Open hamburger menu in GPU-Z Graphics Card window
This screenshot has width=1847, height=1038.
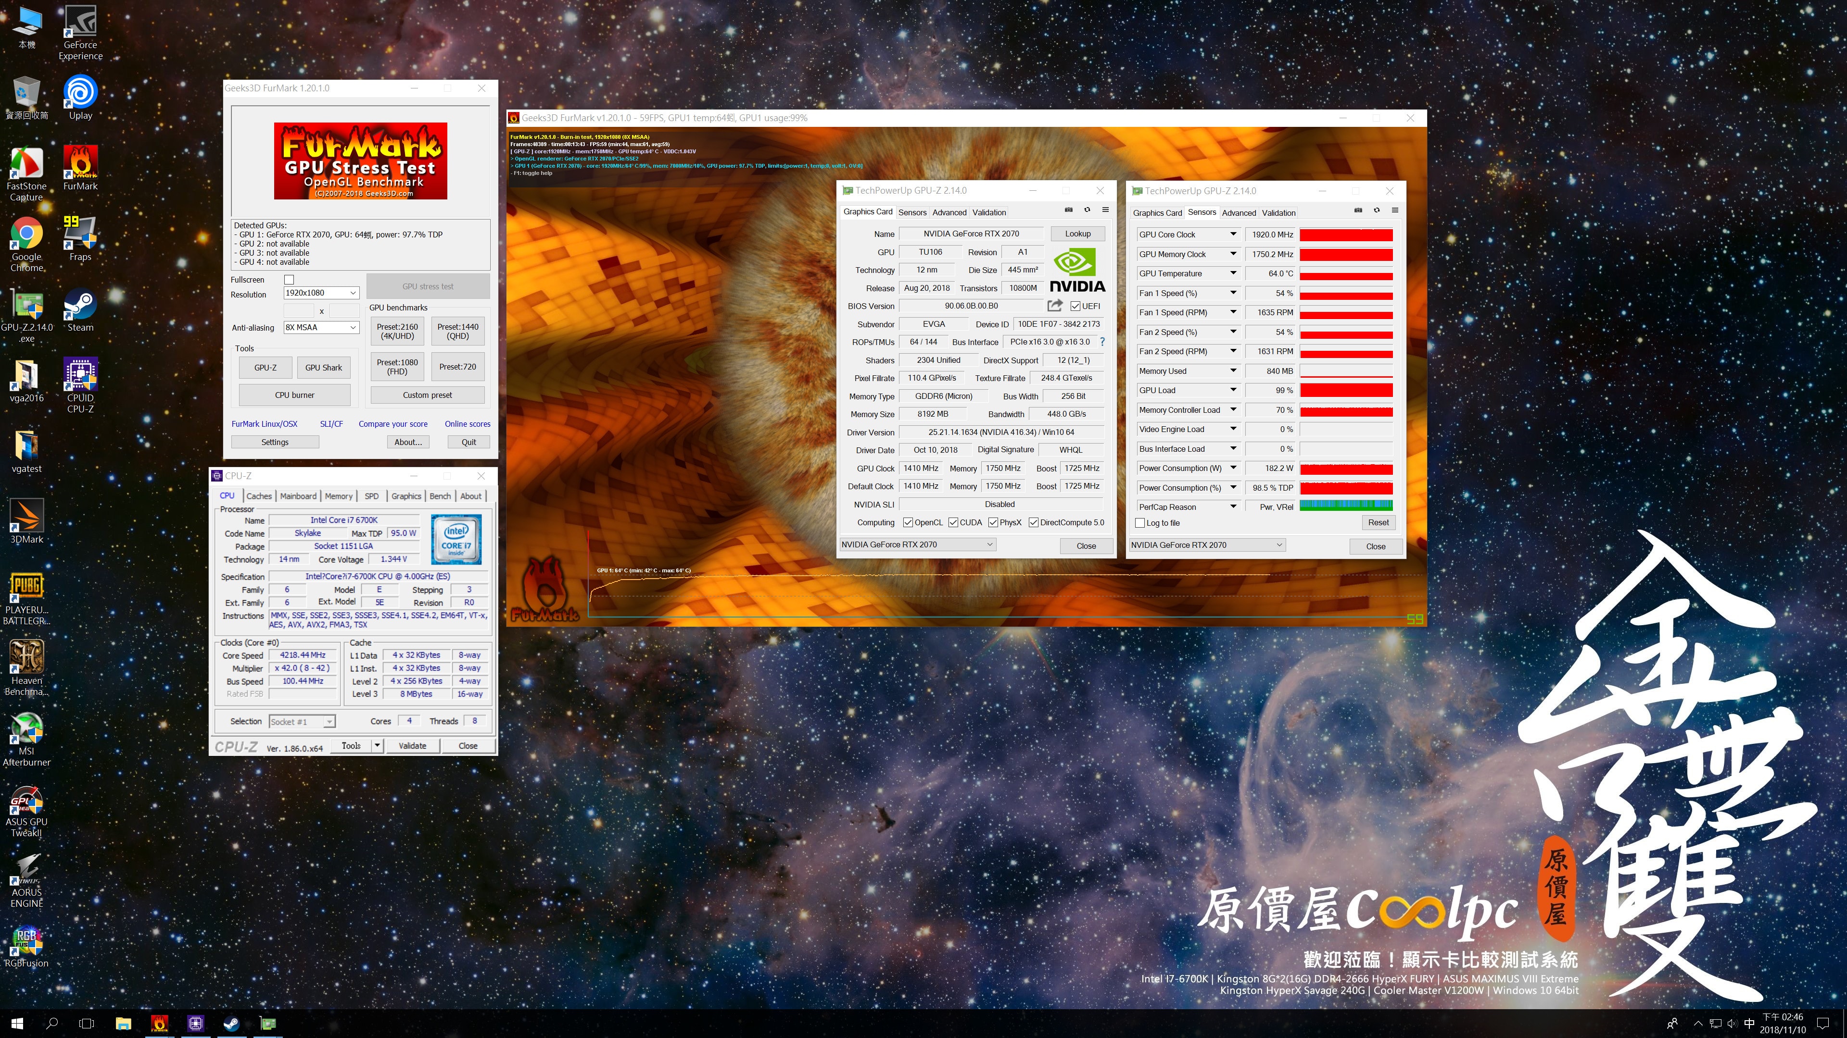[1106, 210]
